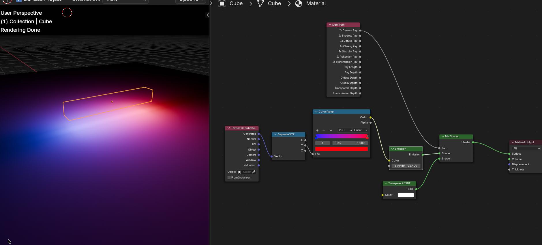
Task: Click the Color Ramp Alpha output socket
Action: click(371, 123)
